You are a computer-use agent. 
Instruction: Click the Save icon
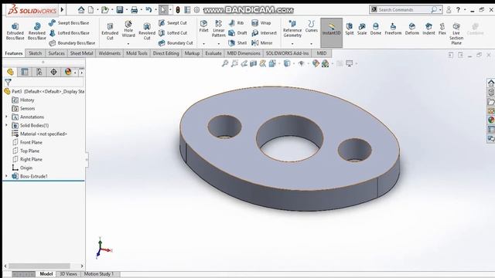pyautogui.click(x=119, y=10)
